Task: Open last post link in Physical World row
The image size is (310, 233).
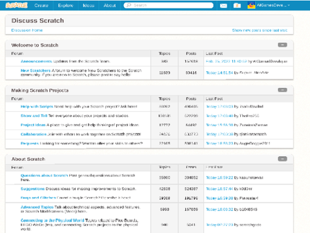Action: coord(220,225)
